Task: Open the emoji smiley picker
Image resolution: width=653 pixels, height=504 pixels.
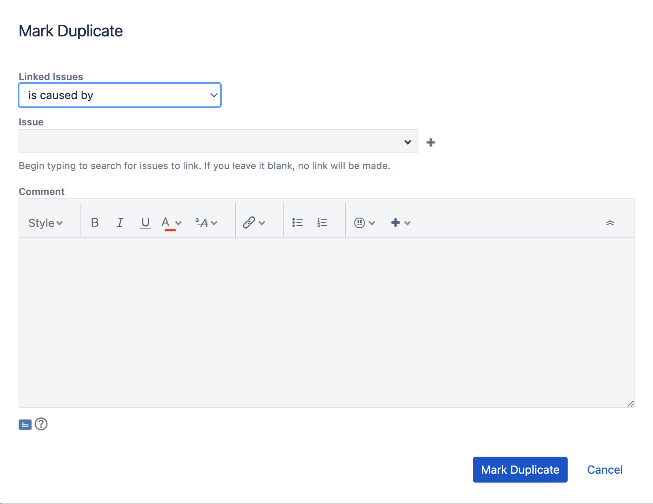Action: [360, 223]
